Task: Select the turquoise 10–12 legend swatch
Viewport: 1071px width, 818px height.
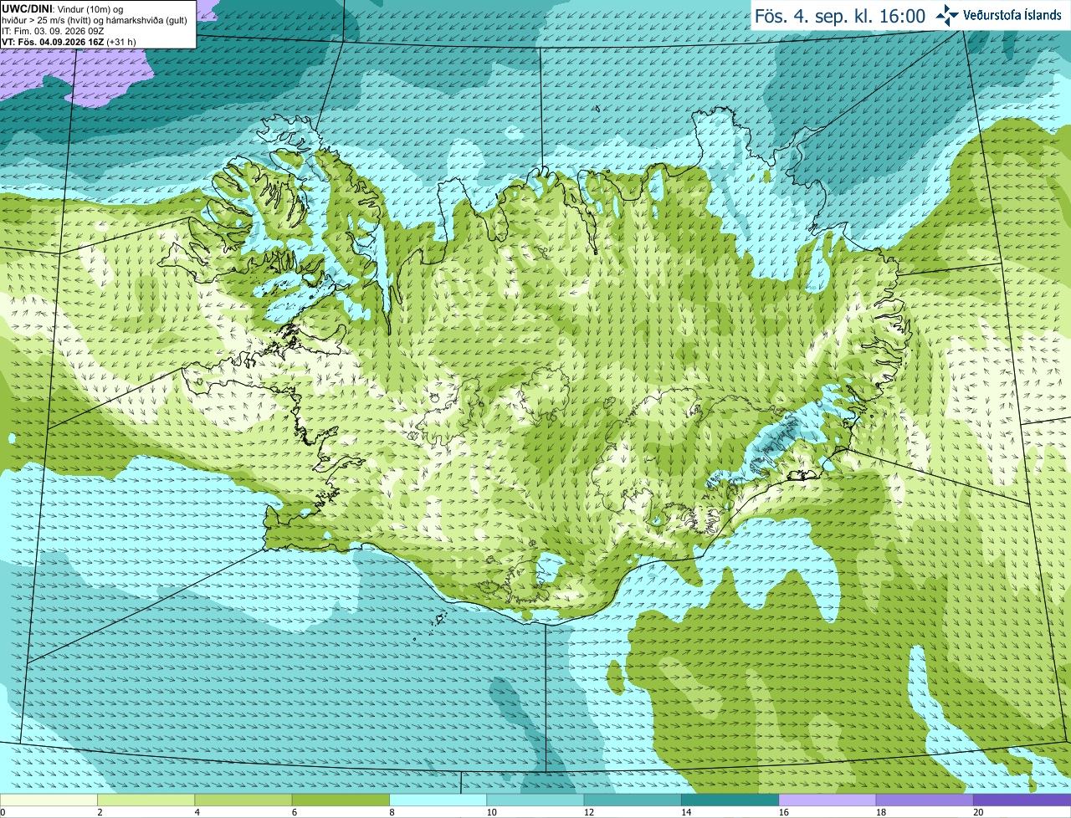Action: pos(535,800)
